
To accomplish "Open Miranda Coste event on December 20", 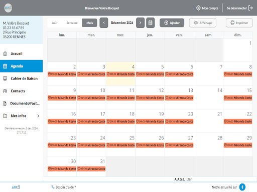I will point(179,121).
